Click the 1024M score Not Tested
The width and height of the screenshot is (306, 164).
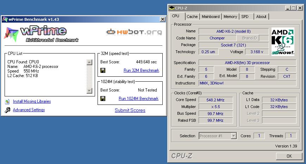[147, 90]
